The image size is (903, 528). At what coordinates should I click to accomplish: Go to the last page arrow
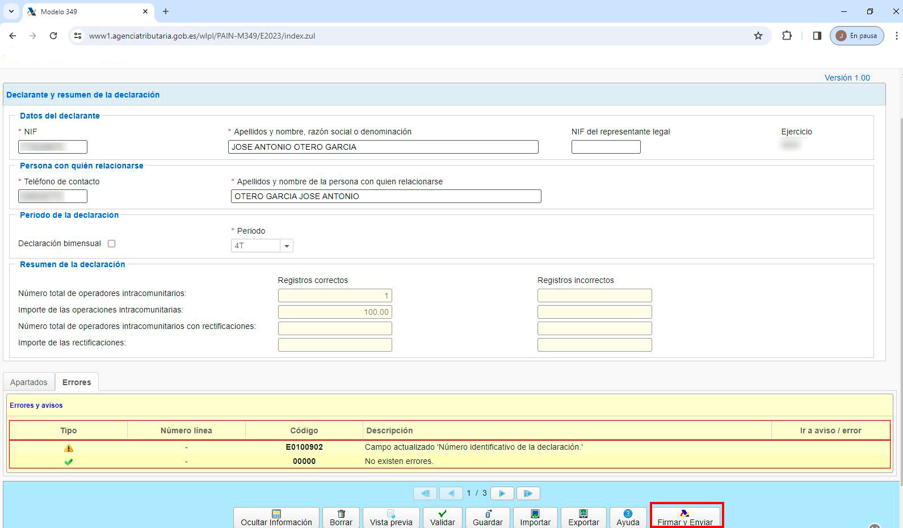(x=528, y=493)
